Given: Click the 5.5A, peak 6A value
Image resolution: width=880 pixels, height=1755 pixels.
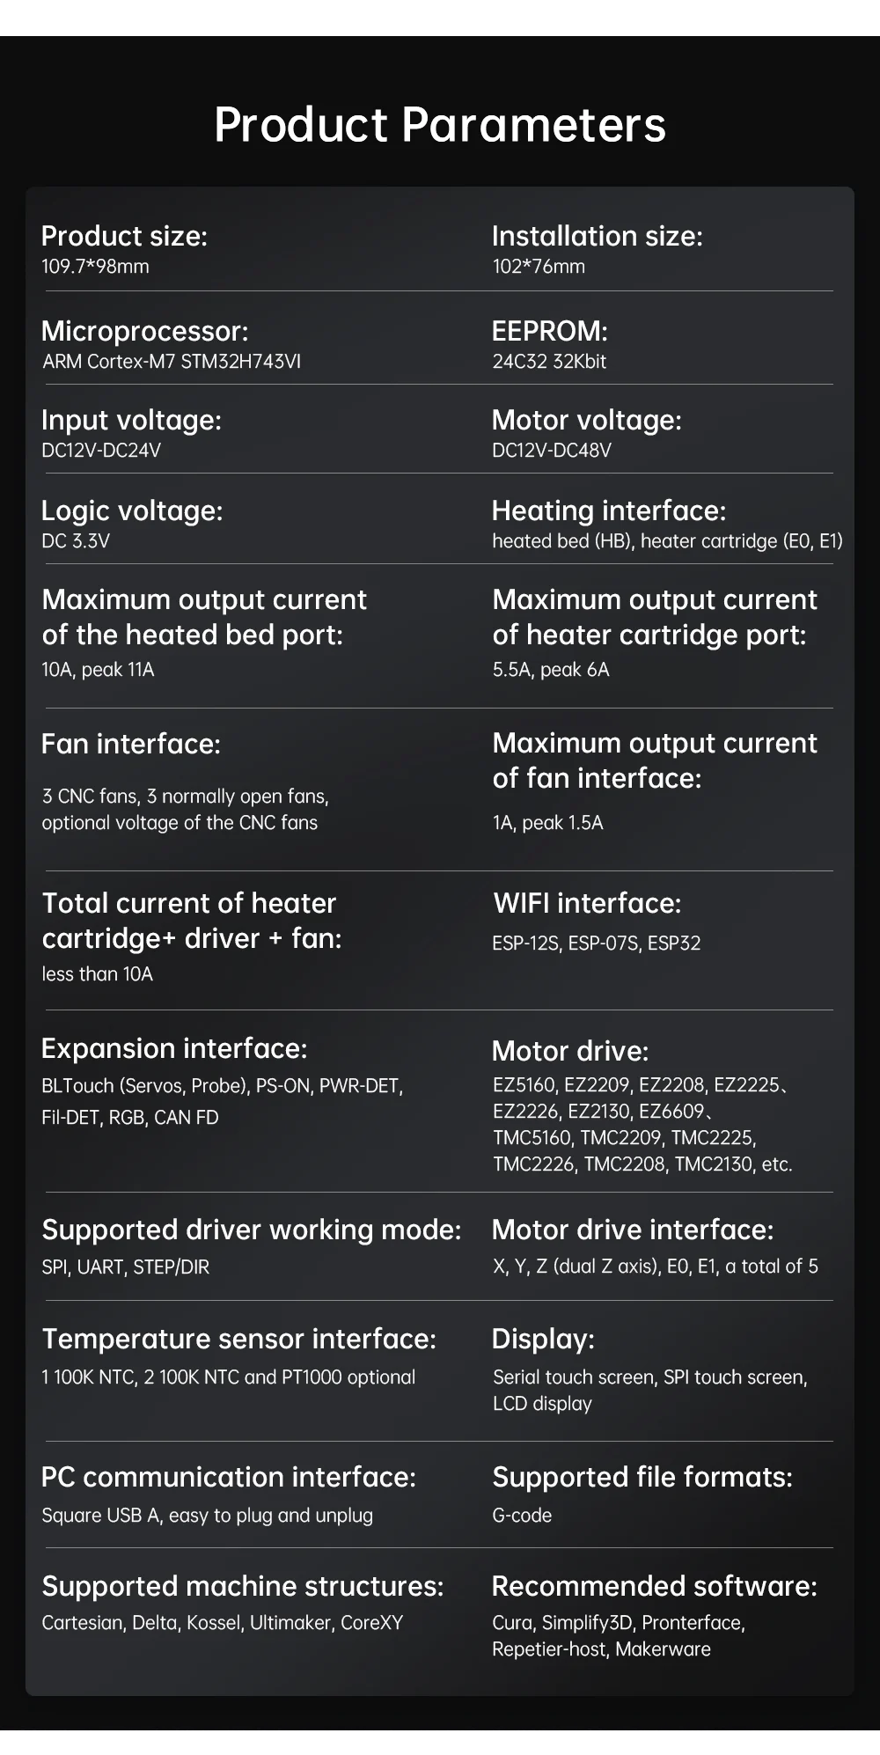Looking at the screenshot, I should click(551, 670).
